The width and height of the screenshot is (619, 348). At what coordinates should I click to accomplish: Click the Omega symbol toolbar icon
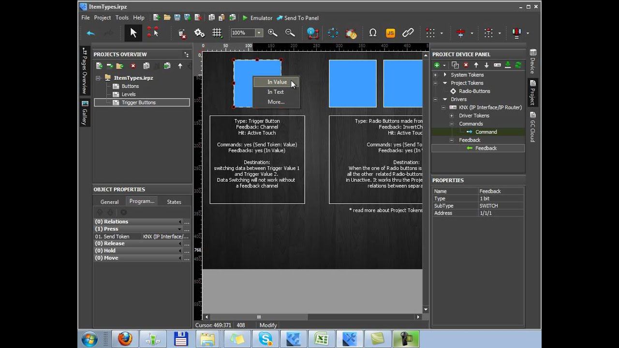(x=372, y=33)
